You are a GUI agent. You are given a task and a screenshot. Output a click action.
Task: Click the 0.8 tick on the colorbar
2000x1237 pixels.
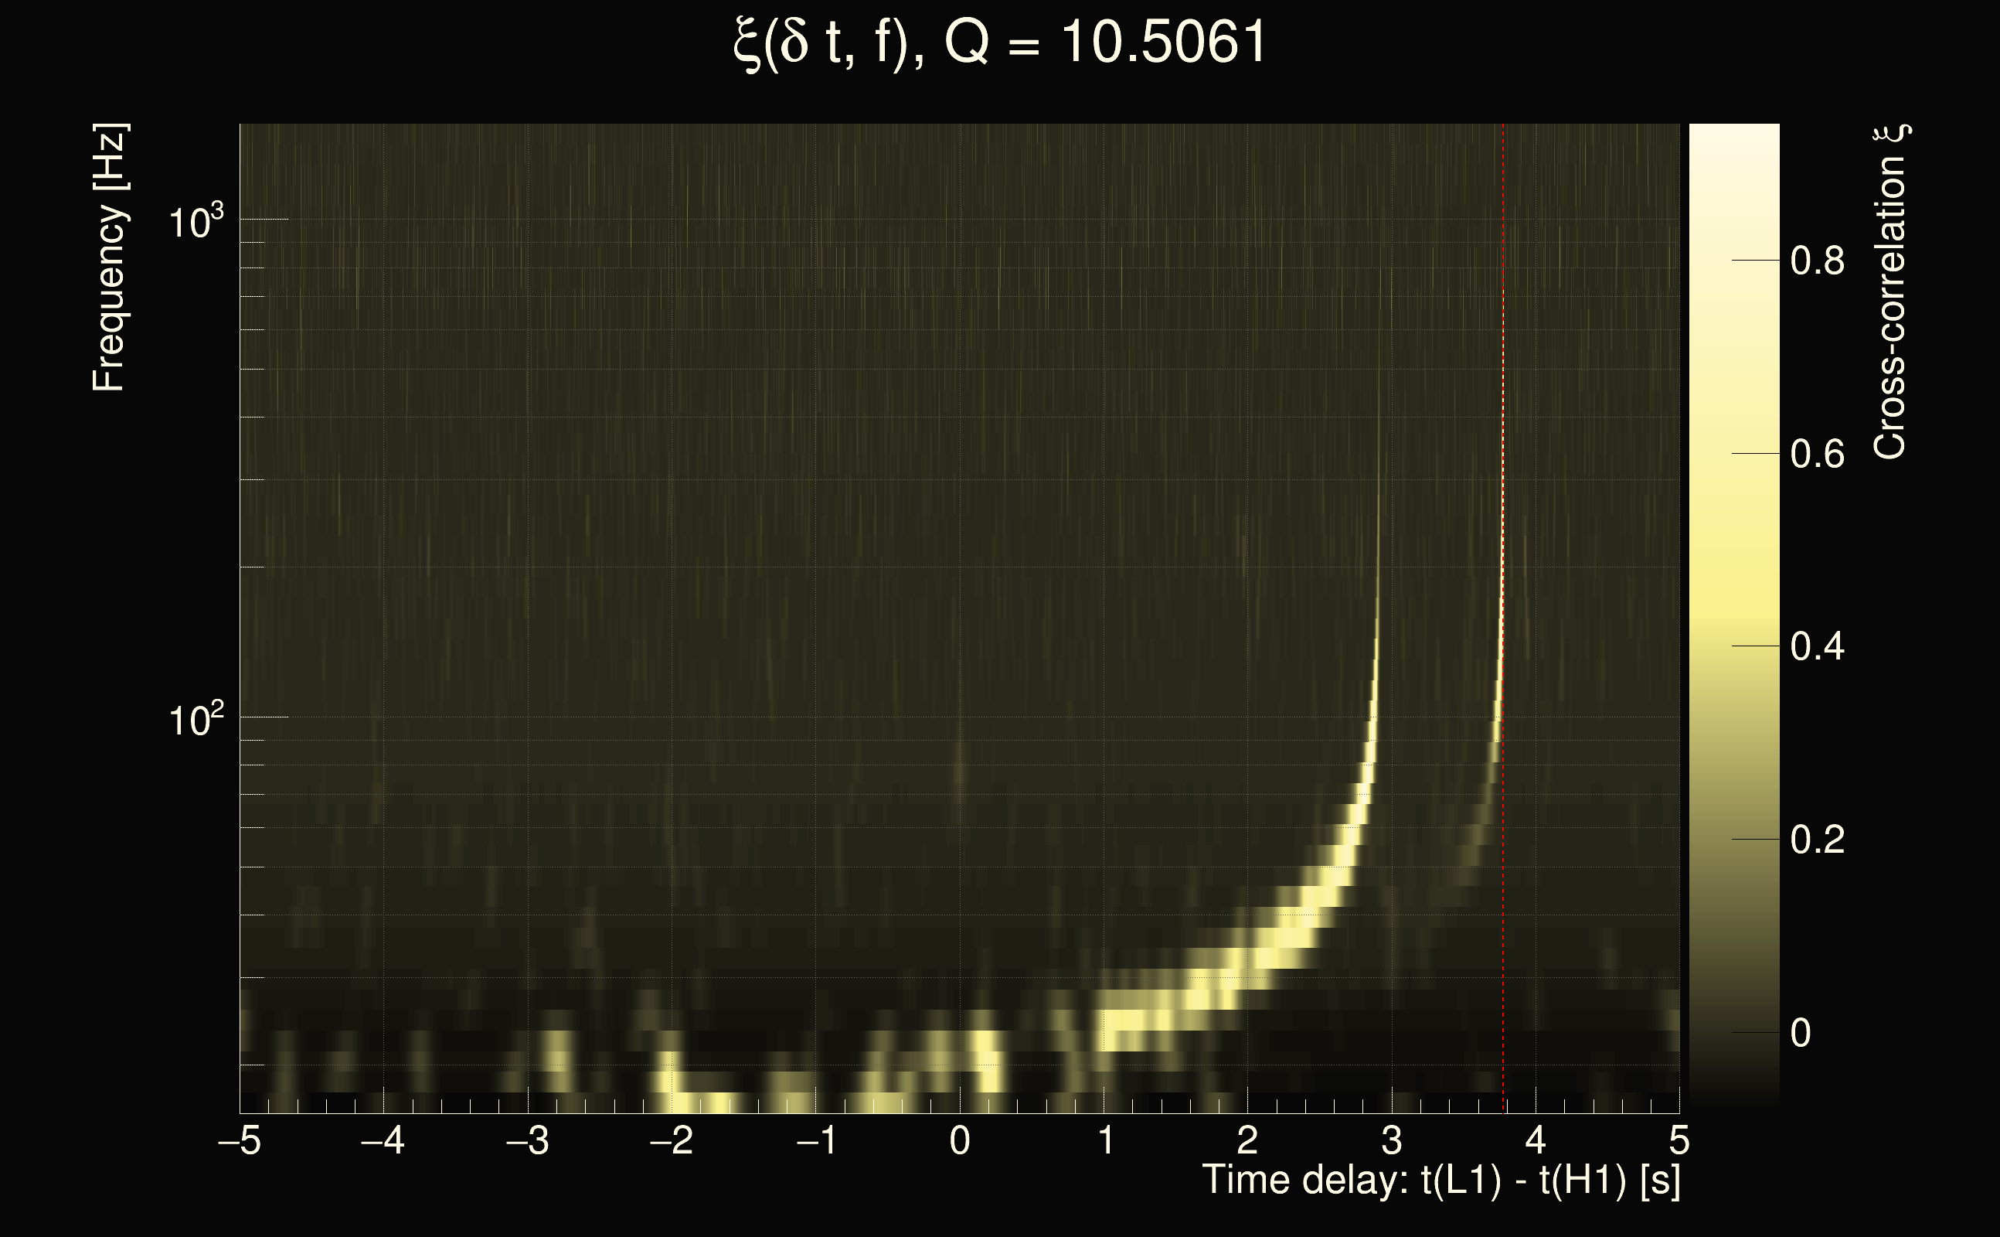[1817, 261]
